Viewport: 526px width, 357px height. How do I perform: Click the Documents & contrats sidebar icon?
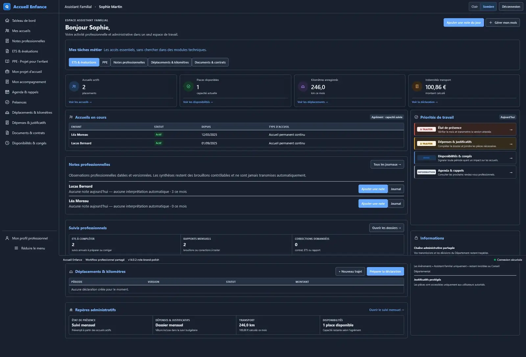click(7, 133)
